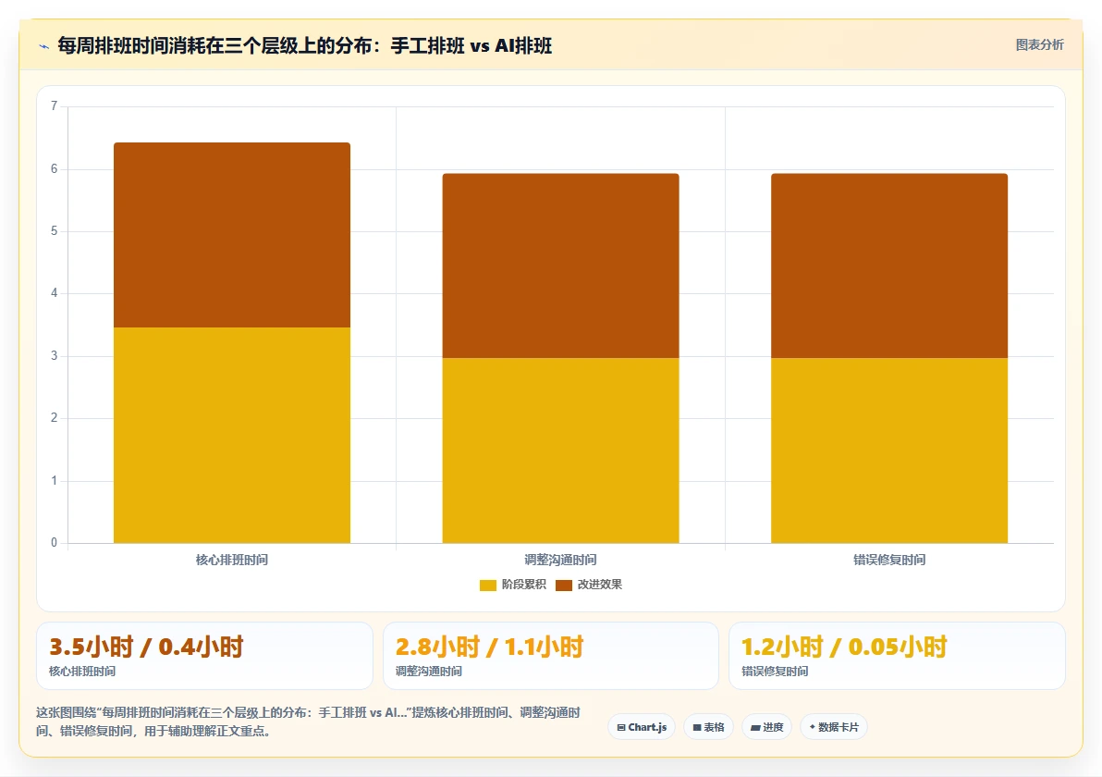
Task: Toggle the 改进效果 legend swatch
Action: [x=564, y=585]
